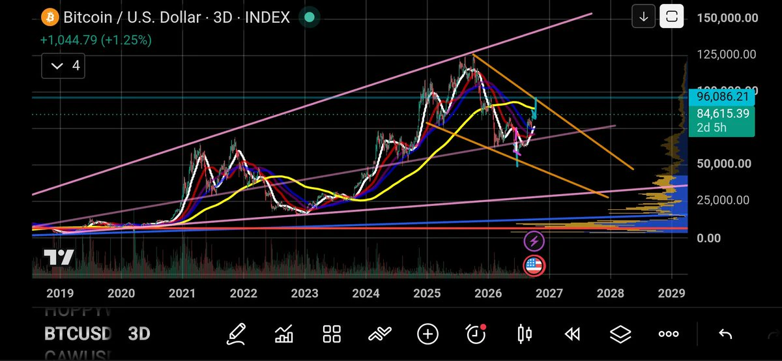The image size is (782, 361).
Task: Toggle fullscreen frame icon at top right
Action: coord(671,17)
